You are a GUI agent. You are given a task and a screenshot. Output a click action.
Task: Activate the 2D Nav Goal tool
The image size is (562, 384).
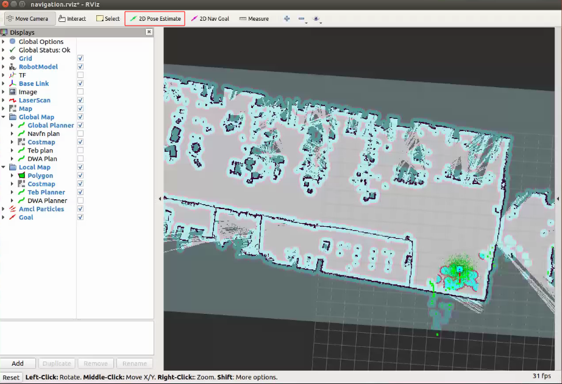point(210,19)
